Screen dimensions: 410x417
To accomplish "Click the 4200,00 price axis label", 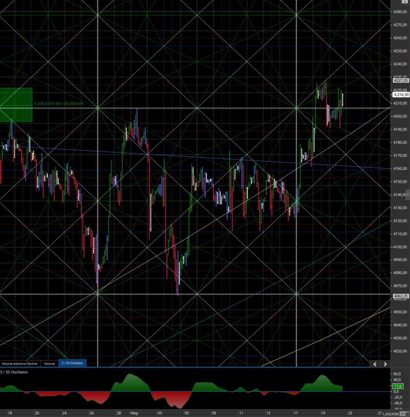I will [400, 116].
